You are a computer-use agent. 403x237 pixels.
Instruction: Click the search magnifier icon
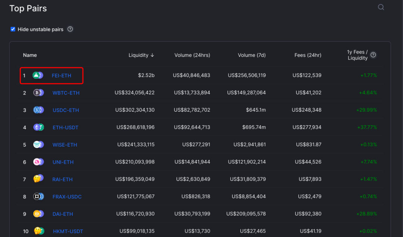(381, 7)
